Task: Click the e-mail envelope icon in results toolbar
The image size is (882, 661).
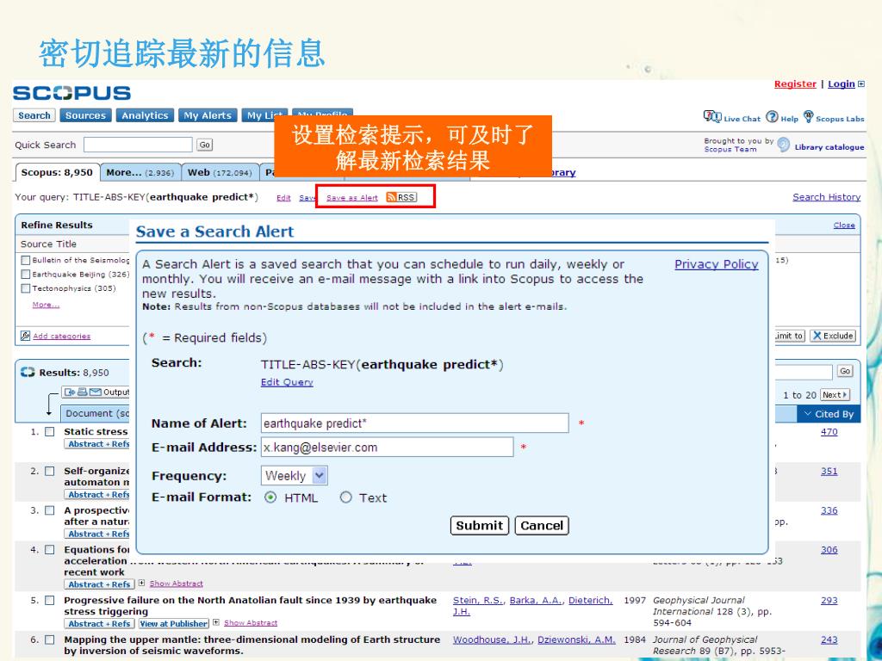Action: pyautogui.click(x=95, y=392)
